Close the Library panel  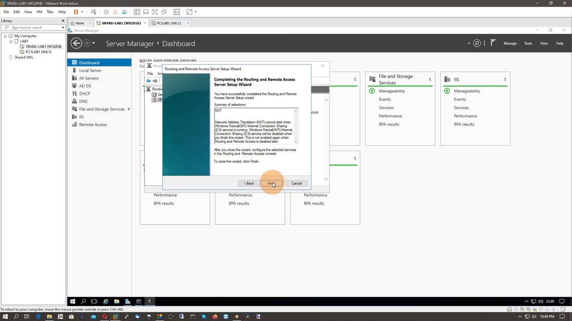[x=63, y=21]
